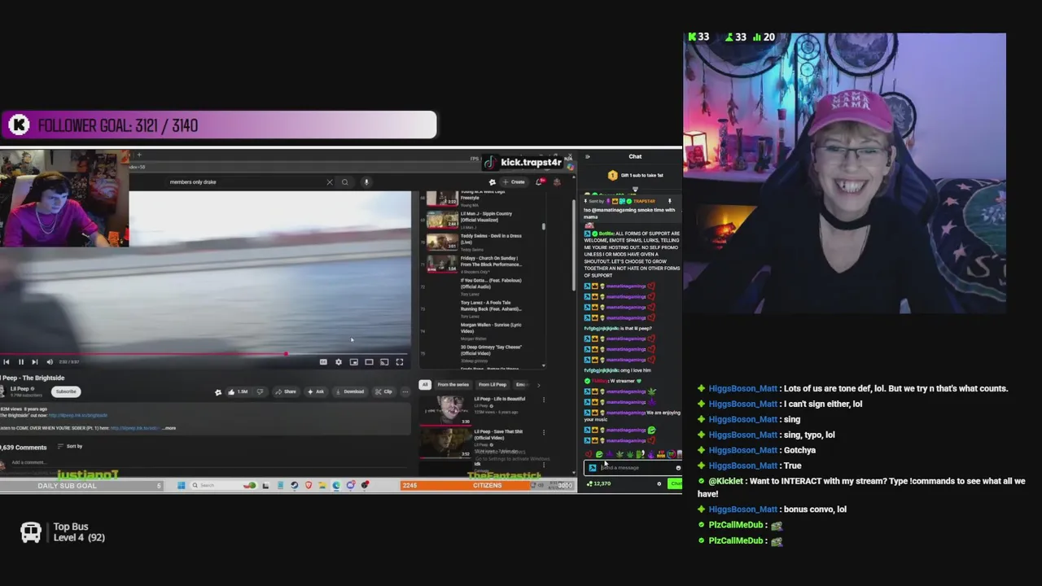Open the first lilpeep.lnk.to link in description
The width and height of the screenshot is (1042, 586).
[77, 416]
